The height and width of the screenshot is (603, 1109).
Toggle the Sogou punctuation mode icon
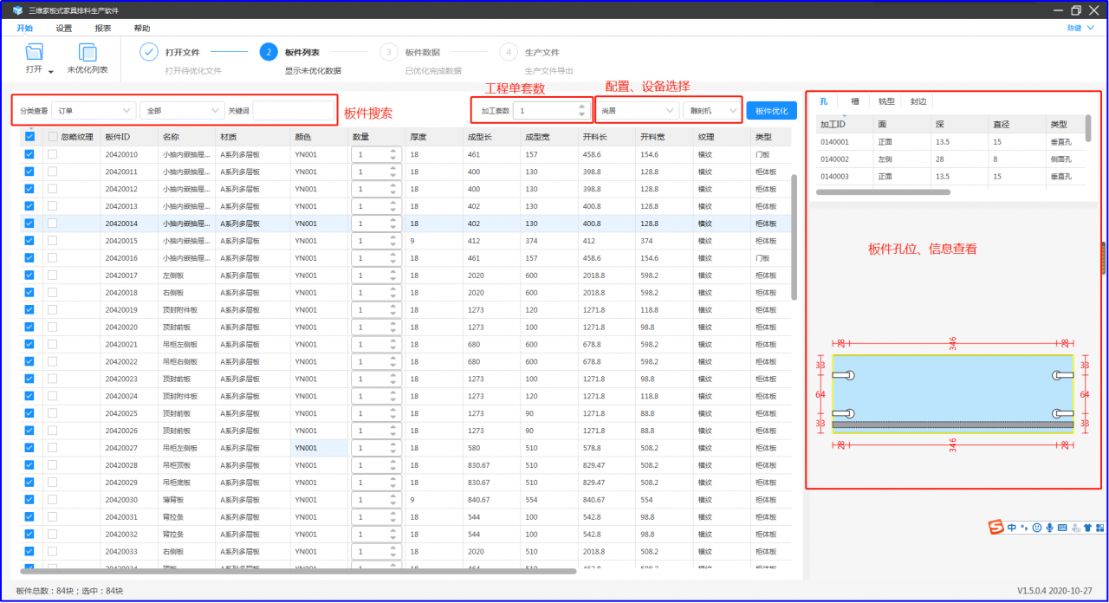pos(1024,527)
